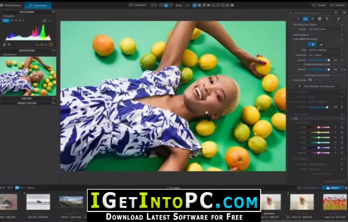This screenshot has width=348, height=222.
Task: Toggle active corrections only switch
Action: point(344,13)
